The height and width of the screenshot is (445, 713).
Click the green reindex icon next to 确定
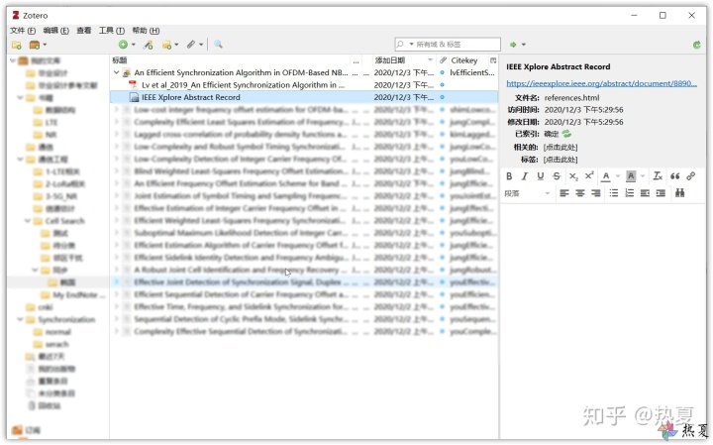click(566, 134)
